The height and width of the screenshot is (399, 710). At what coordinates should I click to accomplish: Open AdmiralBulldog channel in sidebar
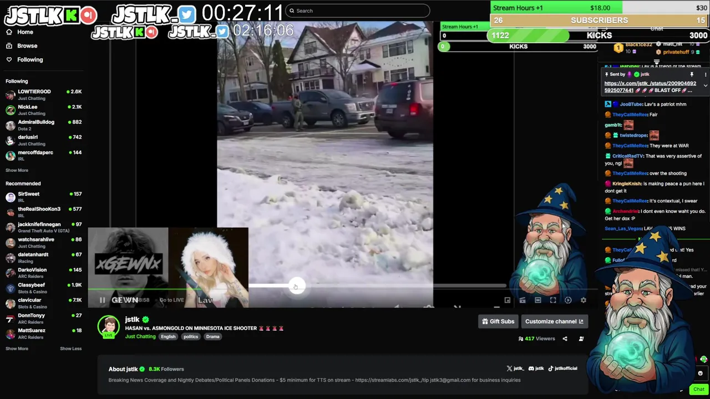(x=44, y=125)
